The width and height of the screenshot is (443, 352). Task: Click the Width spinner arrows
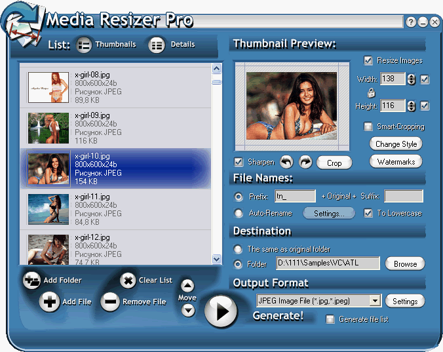click(412, 79)
